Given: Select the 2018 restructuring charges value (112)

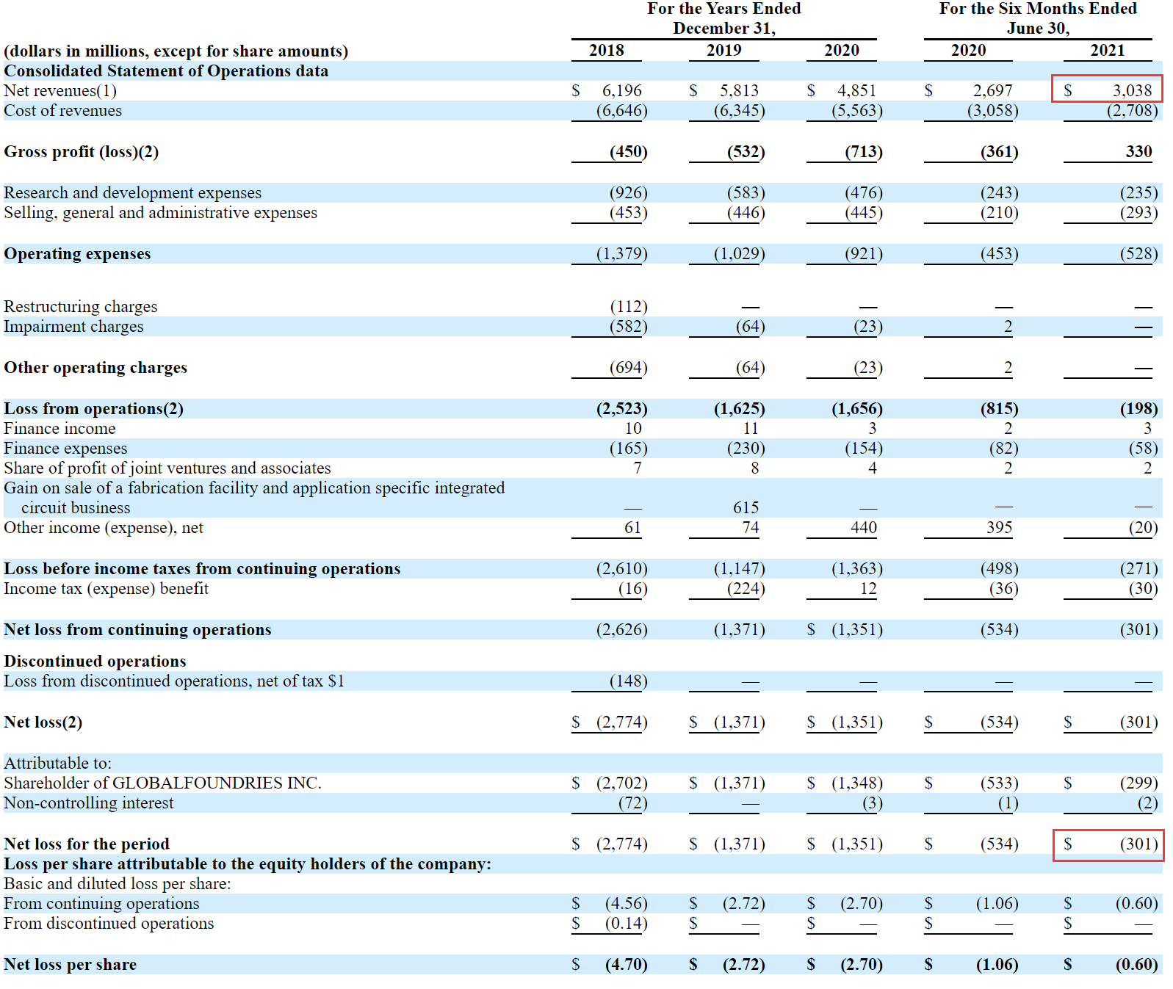Looking at the screenshot, I should (629, 306).
